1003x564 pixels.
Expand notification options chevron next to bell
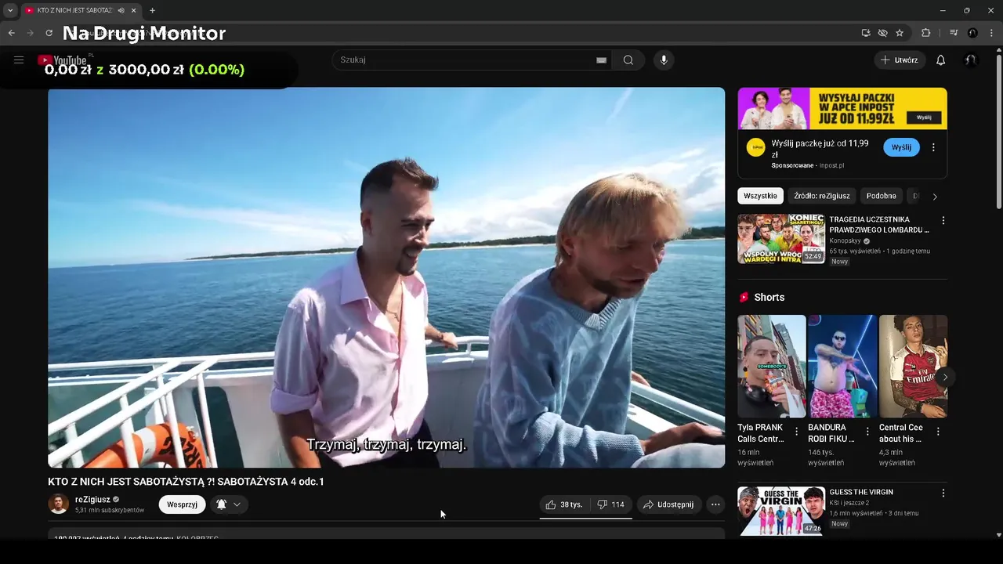pyautogui.click(x=237, y=504)
